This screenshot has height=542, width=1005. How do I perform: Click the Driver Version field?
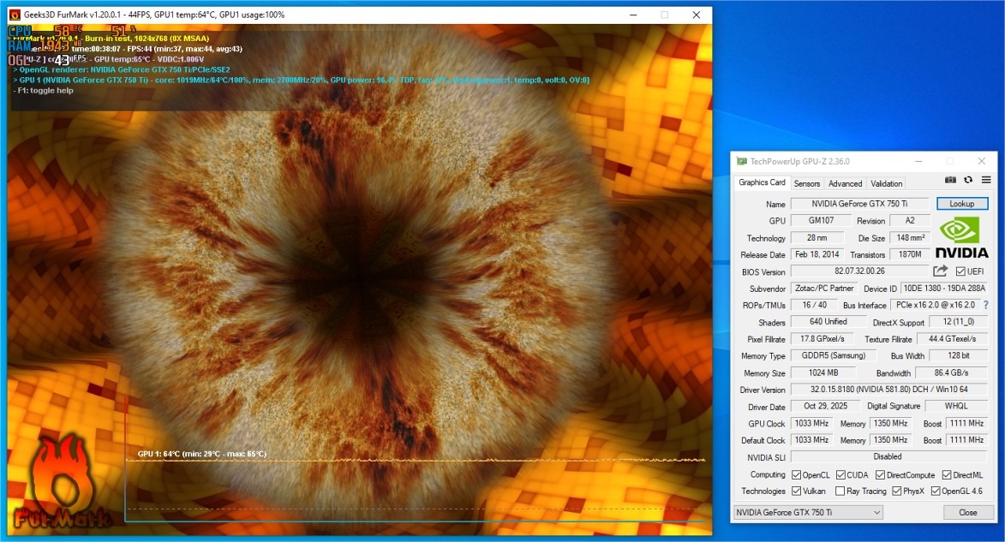point(889,390)
